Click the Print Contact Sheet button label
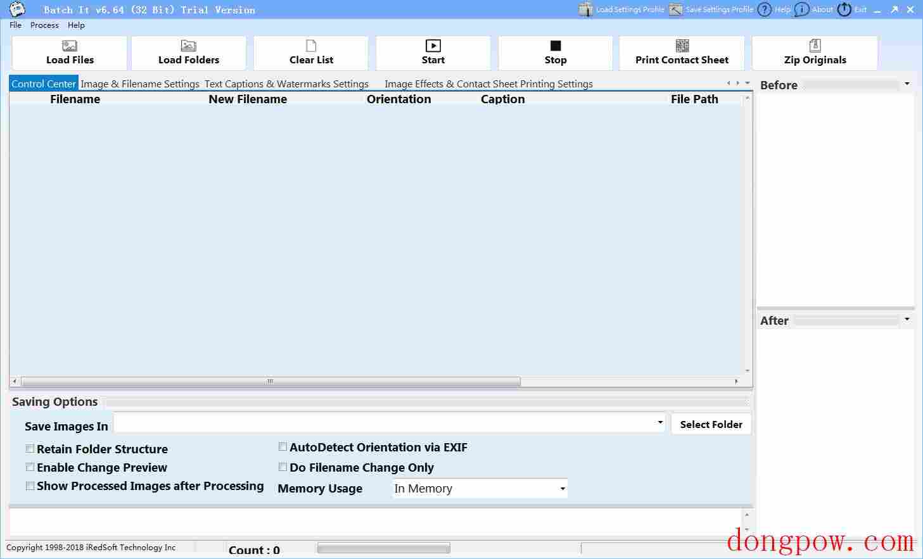This screenshot has width=923, height=559. [682, 60]
